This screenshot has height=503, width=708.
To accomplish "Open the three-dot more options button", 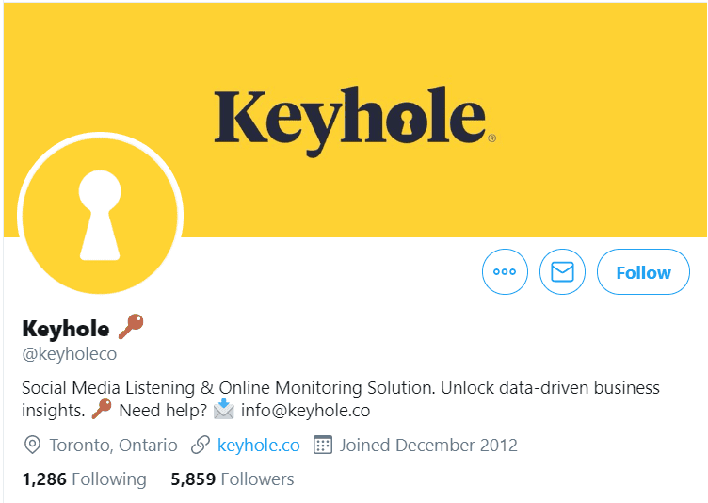I will click(505, 271).
